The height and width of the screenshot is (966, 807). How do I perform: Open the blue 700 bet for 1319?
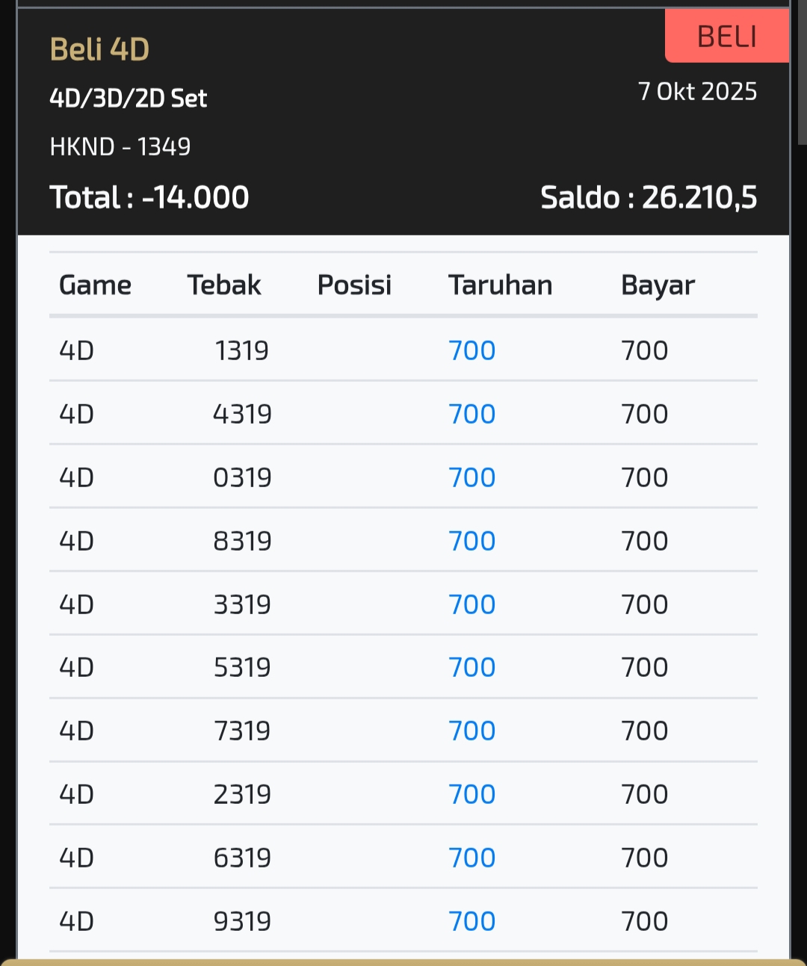(x=471, y=350)
